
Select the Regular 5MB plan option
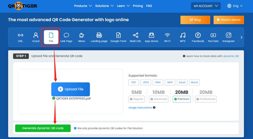136,99
